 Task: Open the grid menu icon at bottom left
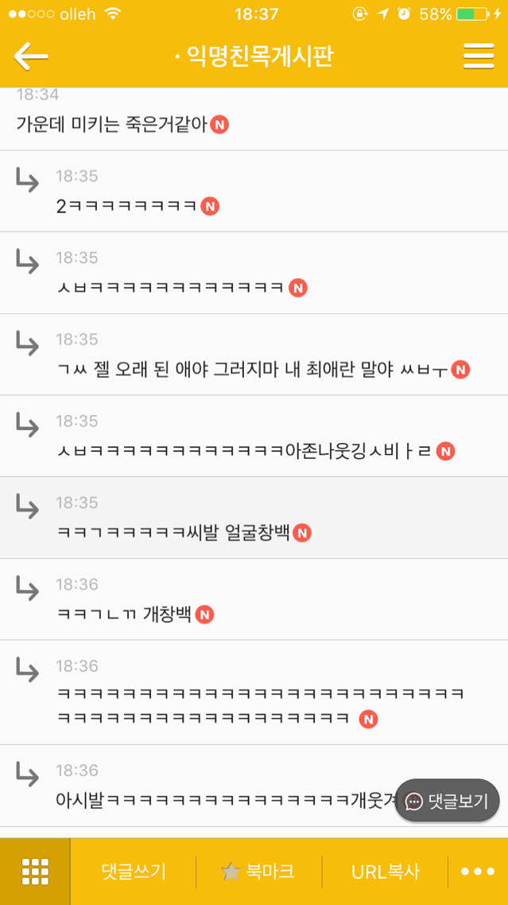[x=35, y=872]
